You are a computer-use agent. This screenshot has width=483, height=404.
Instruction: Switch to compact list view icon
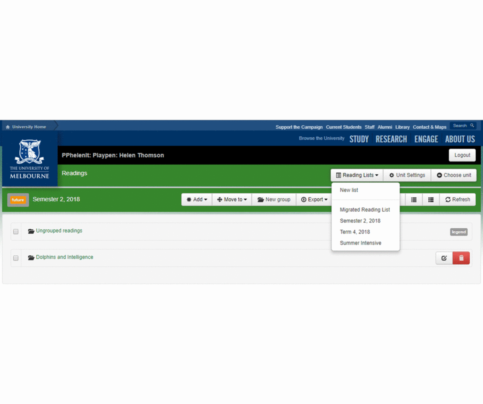tap(414, 200)
